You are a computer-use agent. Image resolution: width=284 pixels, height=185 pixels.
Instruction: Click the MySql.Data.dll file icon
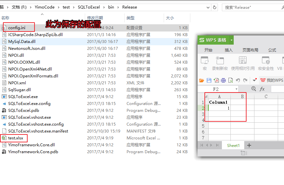coord(4,42)
